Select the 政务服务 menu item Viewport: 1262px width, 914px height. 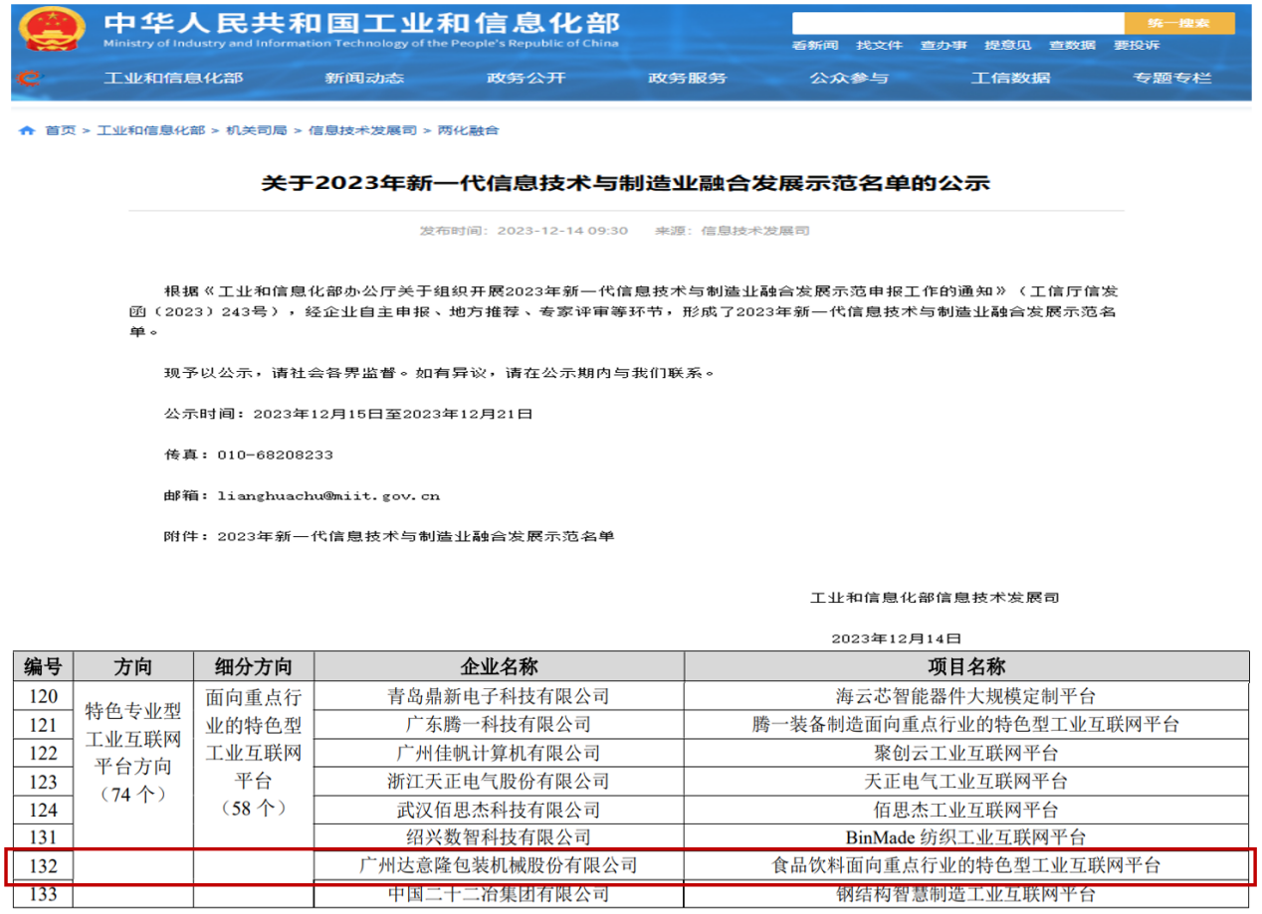pos(687,78)
